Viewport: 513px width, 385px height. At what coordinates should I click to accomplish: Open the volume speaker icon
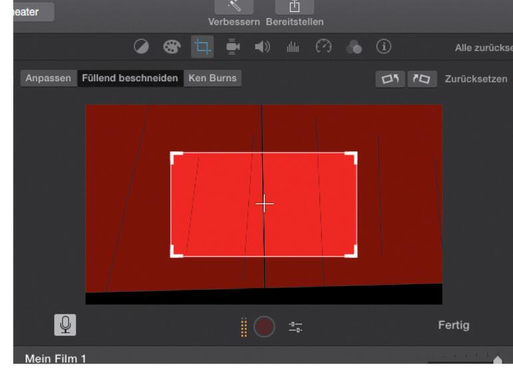262,47
